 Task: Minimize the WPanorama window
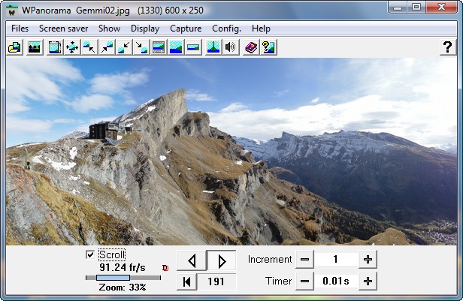click(398, 8)
